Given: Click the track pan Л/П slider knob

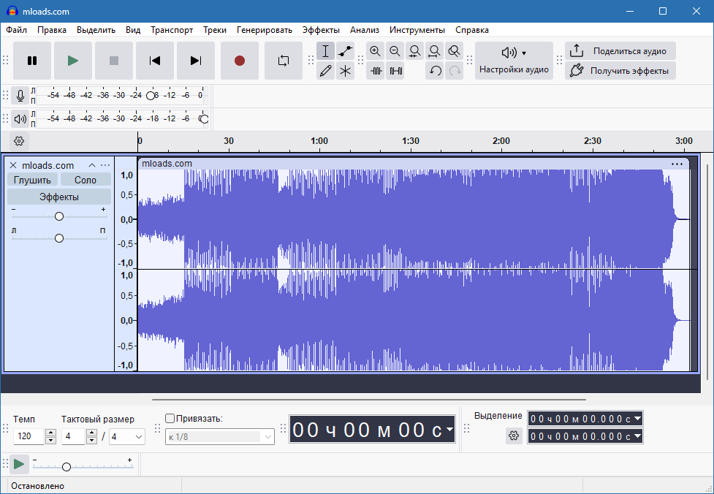Looking at the screenshot, I should (x=58, y=238).
